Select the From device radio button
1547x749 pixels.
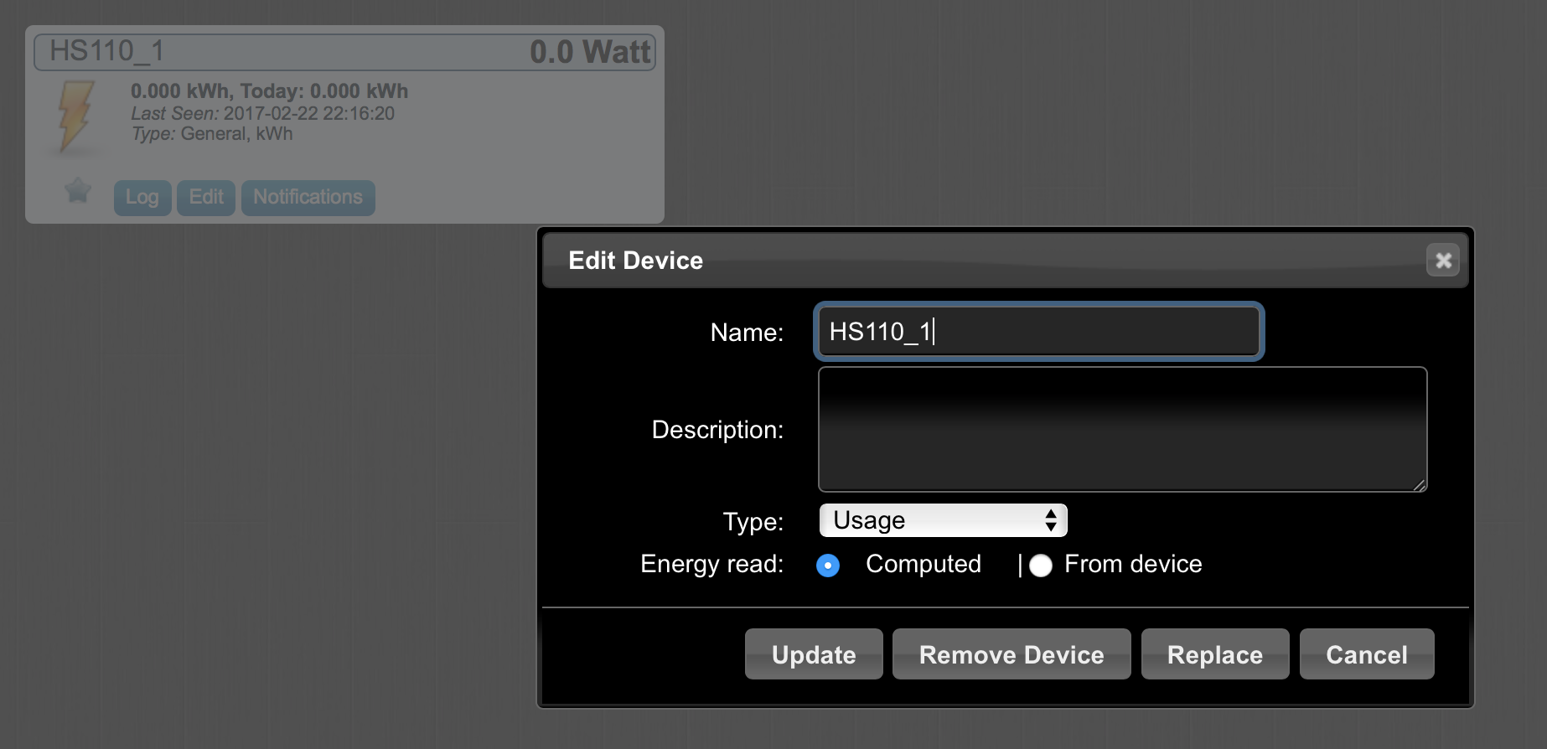[x=1040, y=566]
